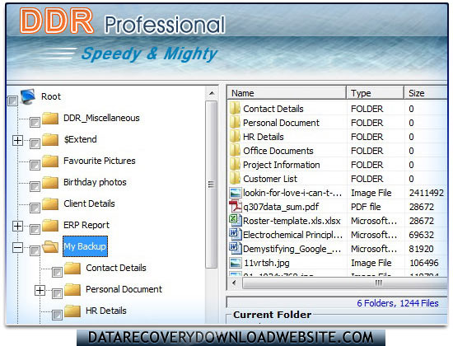Expand the ERP Report tree node
The width and height of the screenshot is (453, 346).
(17, 226)
